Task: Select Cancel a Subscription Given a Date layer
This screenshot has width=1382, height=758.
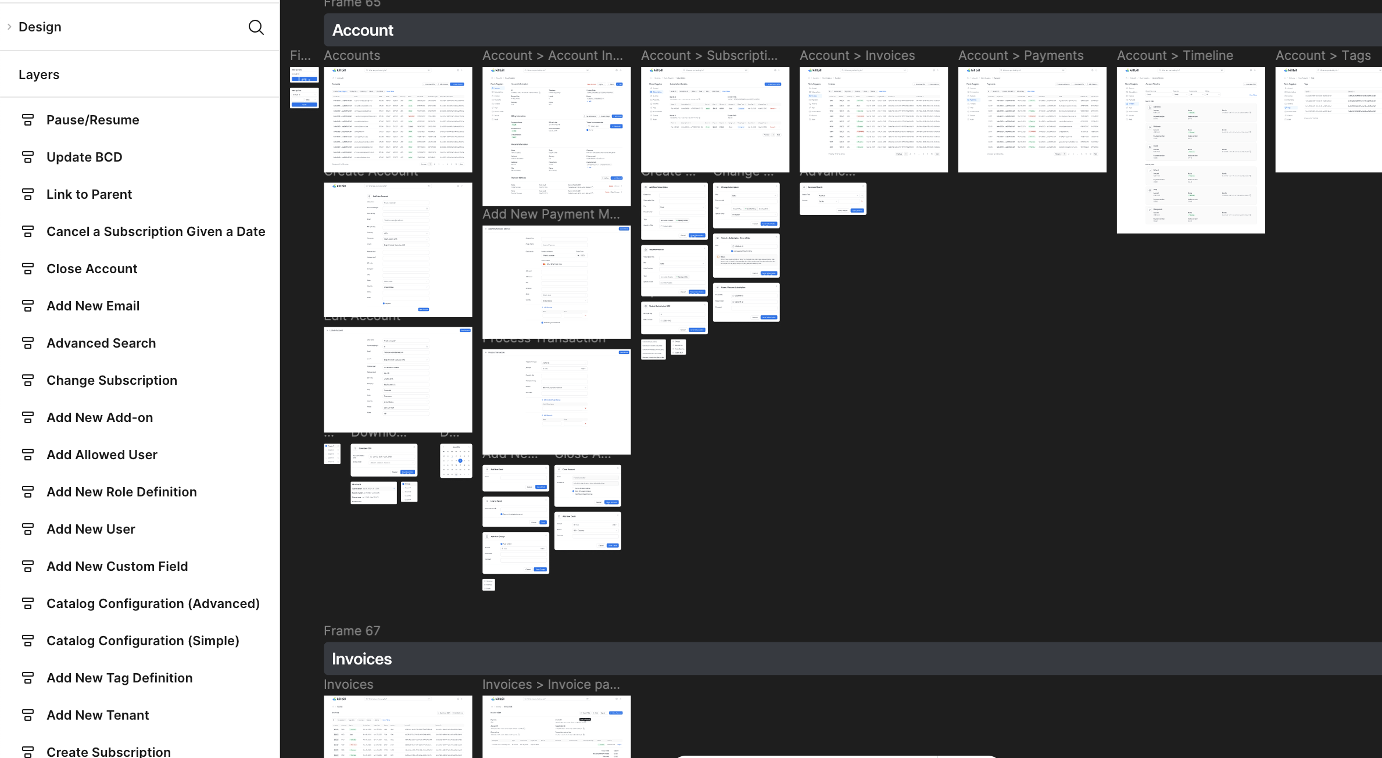Action: pyautogui.click(x=156, y=231)
